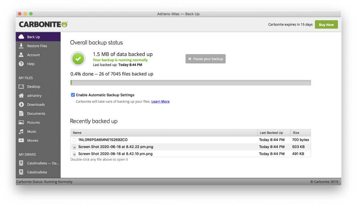Image resolution: width=357 pixels, height=206 pixels.
Task: Click the Account person icon
Action: tap(21, 55)
